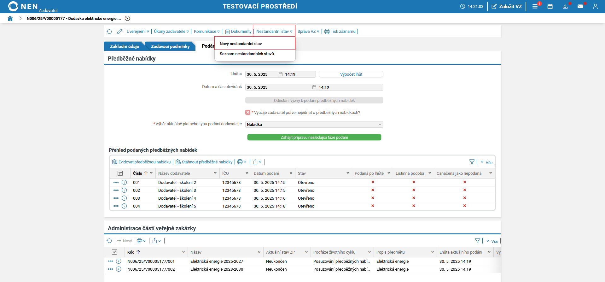Click the pencil edit icon in toolbar
The height and width of the screenshot is (282, 605).
tap(119, 32)
